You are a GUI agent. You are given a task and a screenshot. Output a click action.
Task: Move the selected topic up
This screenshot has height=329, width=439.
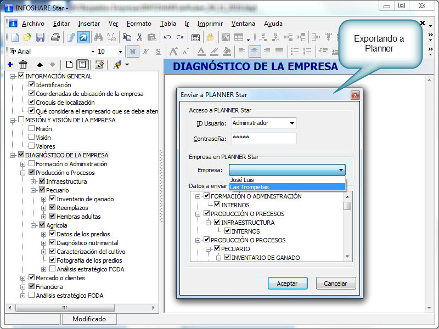point(40,65)
